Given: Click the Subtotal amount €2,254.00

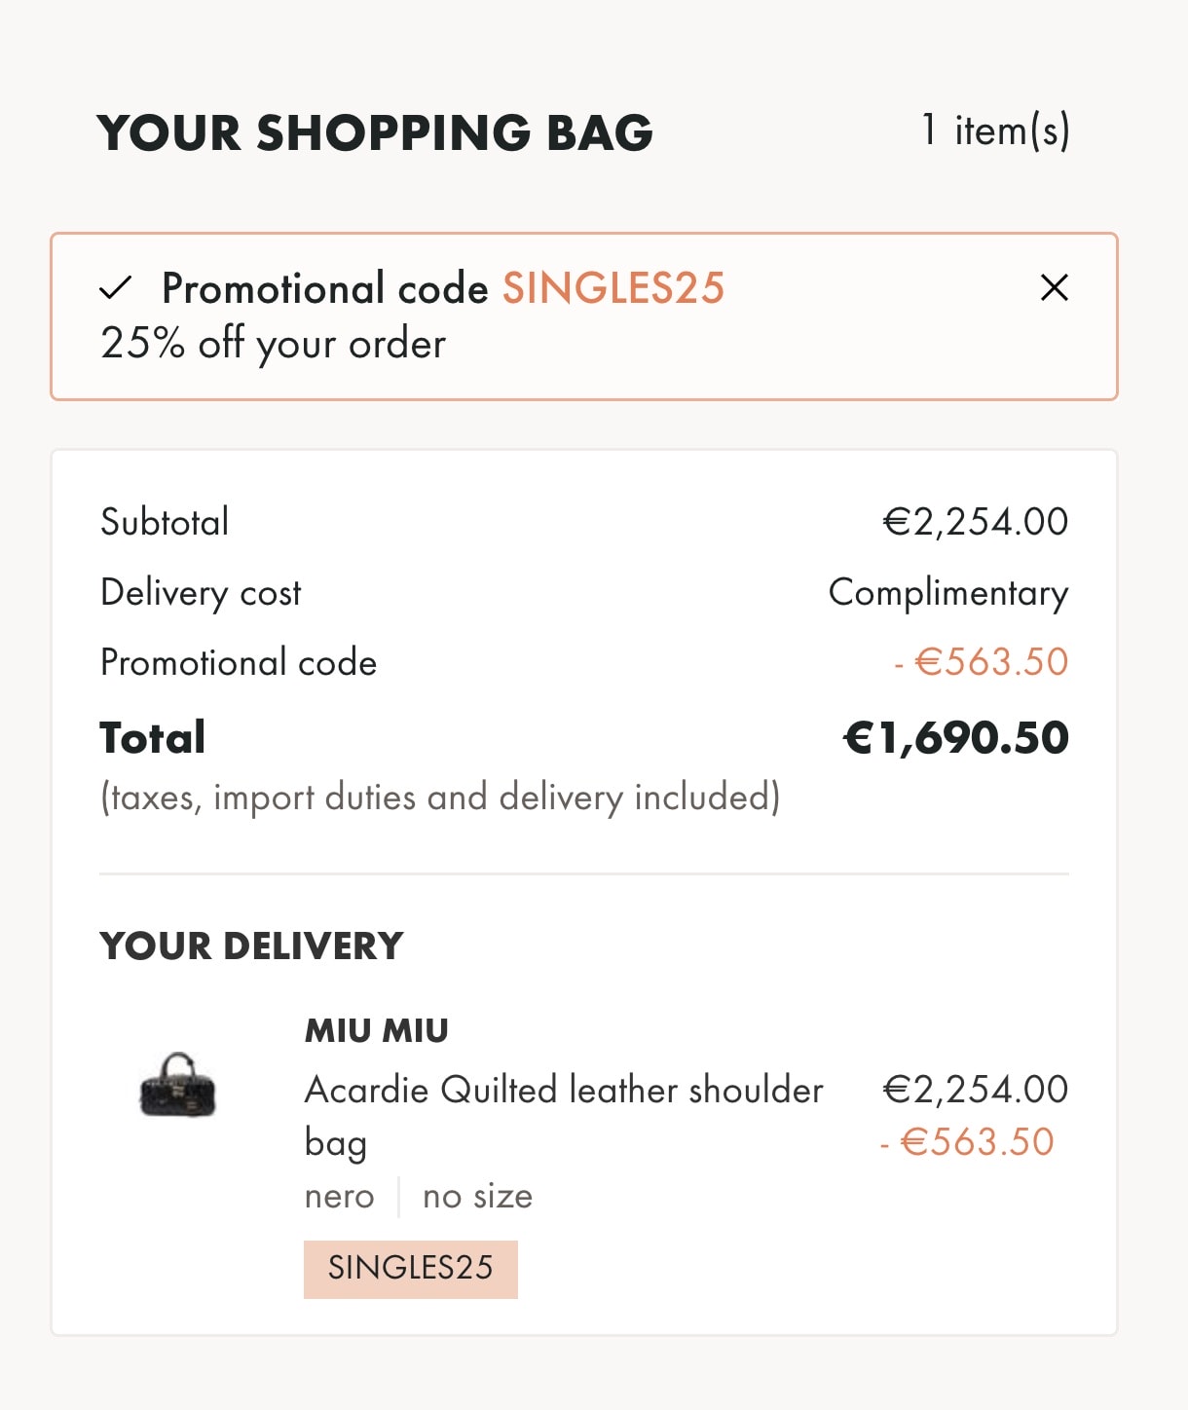Looking at the screenshot, I should pos(975,522).
